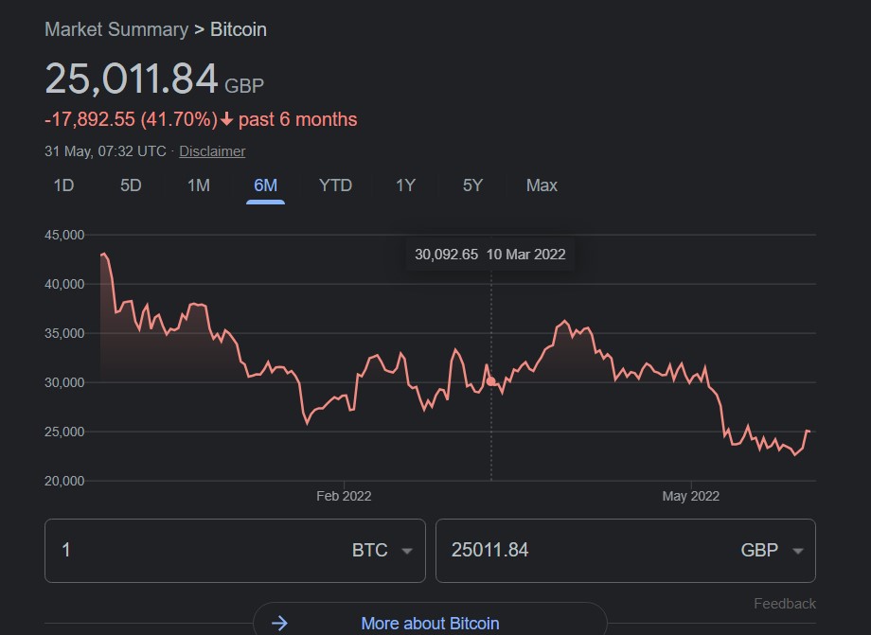Click the active 6M tab

coord(266,185)
